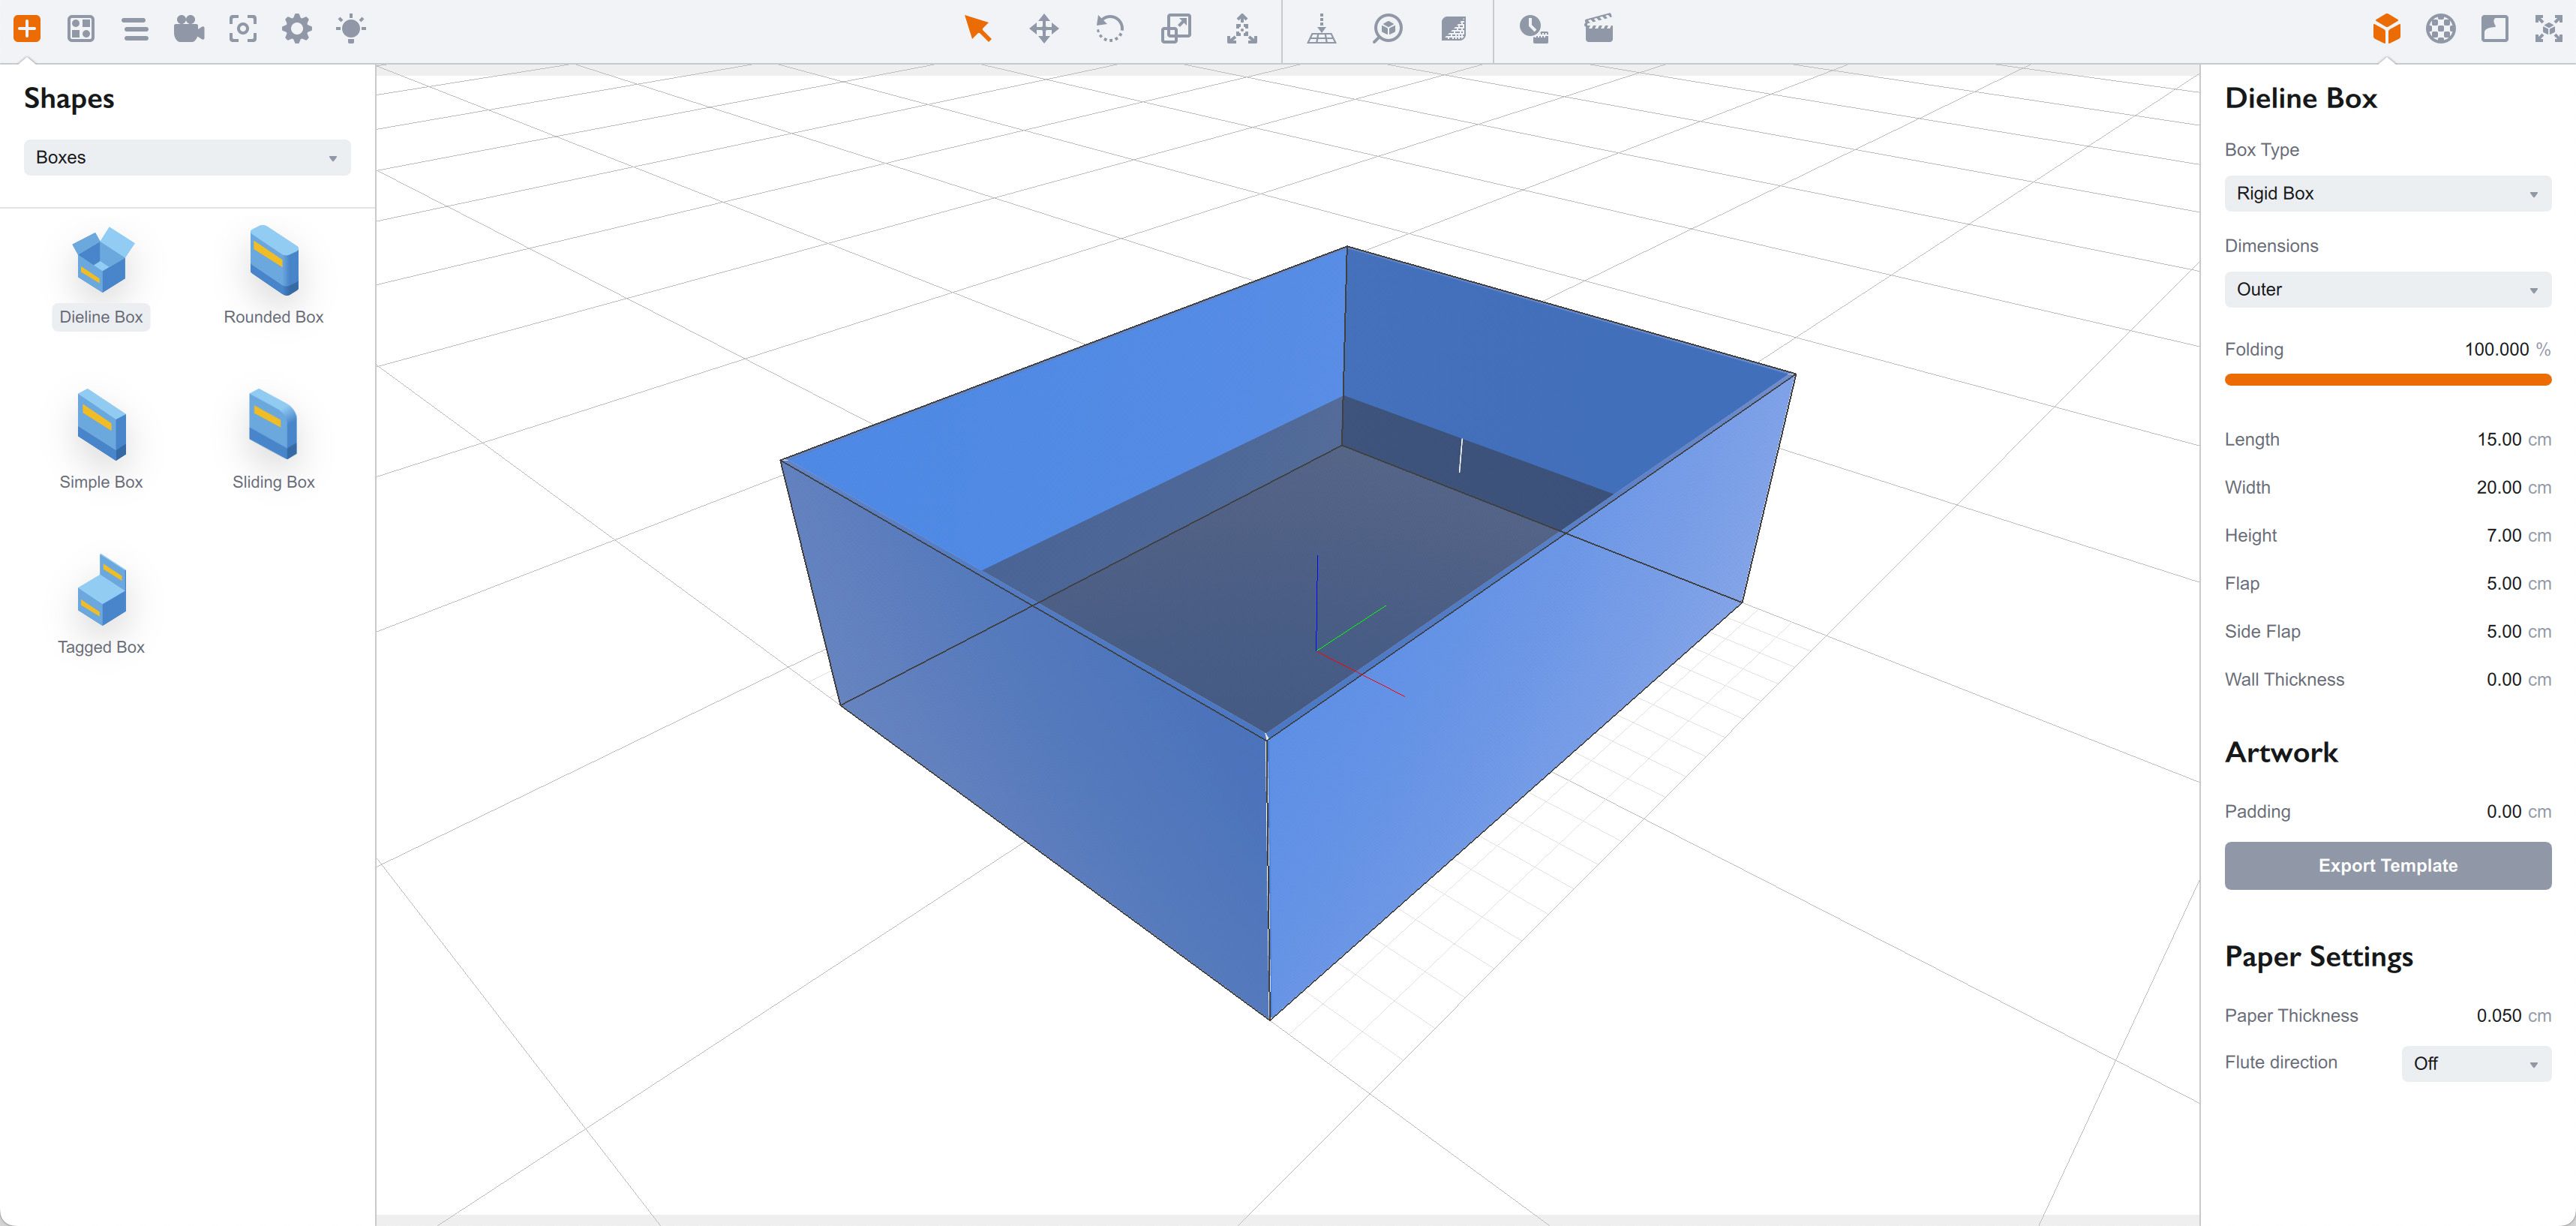The width and height of the screenshot is (2576, 1226).
Task: Open the clapperboard render animation icon
Action: click(x=1598, y=28)
